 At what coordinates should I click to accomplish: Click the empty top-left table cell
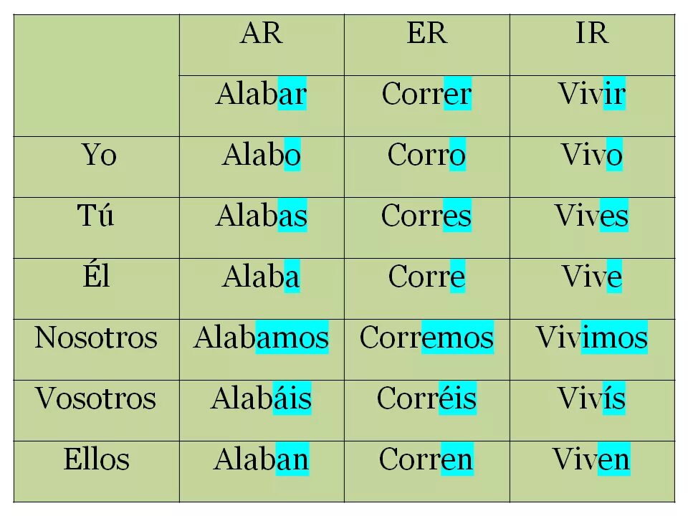point(97,75)
